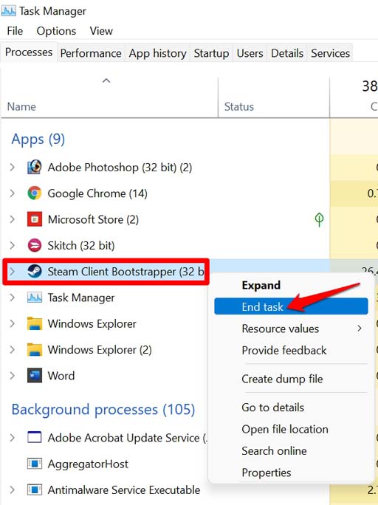This screenshot has width=378, height=505.
Task: Click the Microsoft Store icon
Action: pyautogui.click(x=35, y=219)
